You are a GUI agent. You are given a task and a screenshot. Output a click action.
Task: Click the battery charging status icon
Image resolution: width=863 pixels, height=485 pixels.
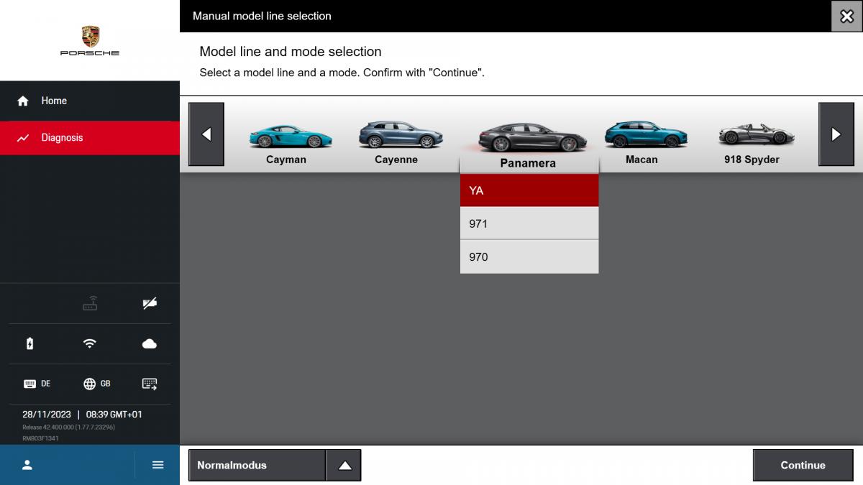(x=29, y=344)
